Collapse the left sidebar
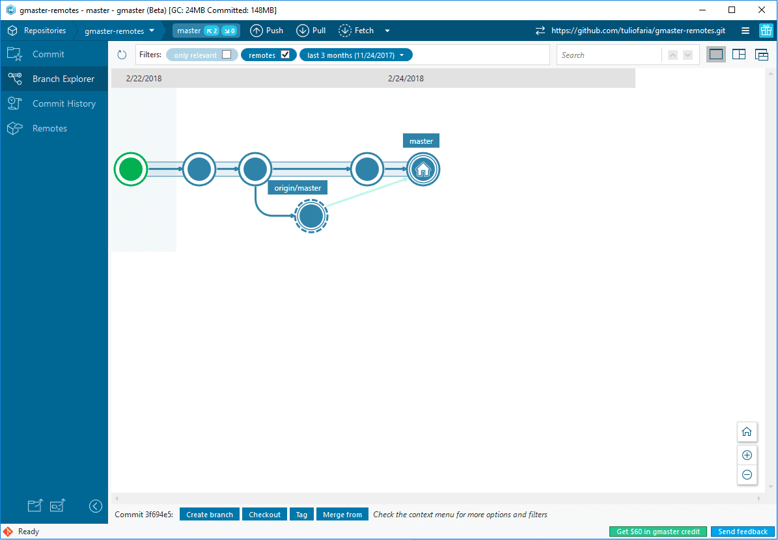This screenshot has width=778, height=540. 96,506
